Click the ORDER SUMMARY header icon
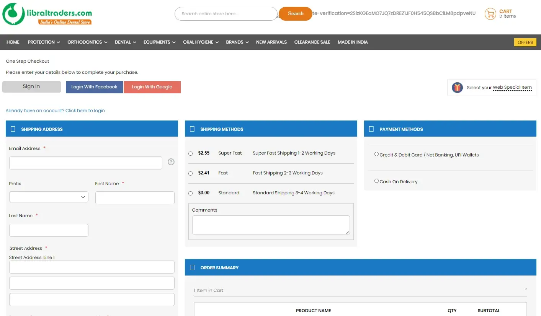 pyautogui.click(x=192, y=267)
